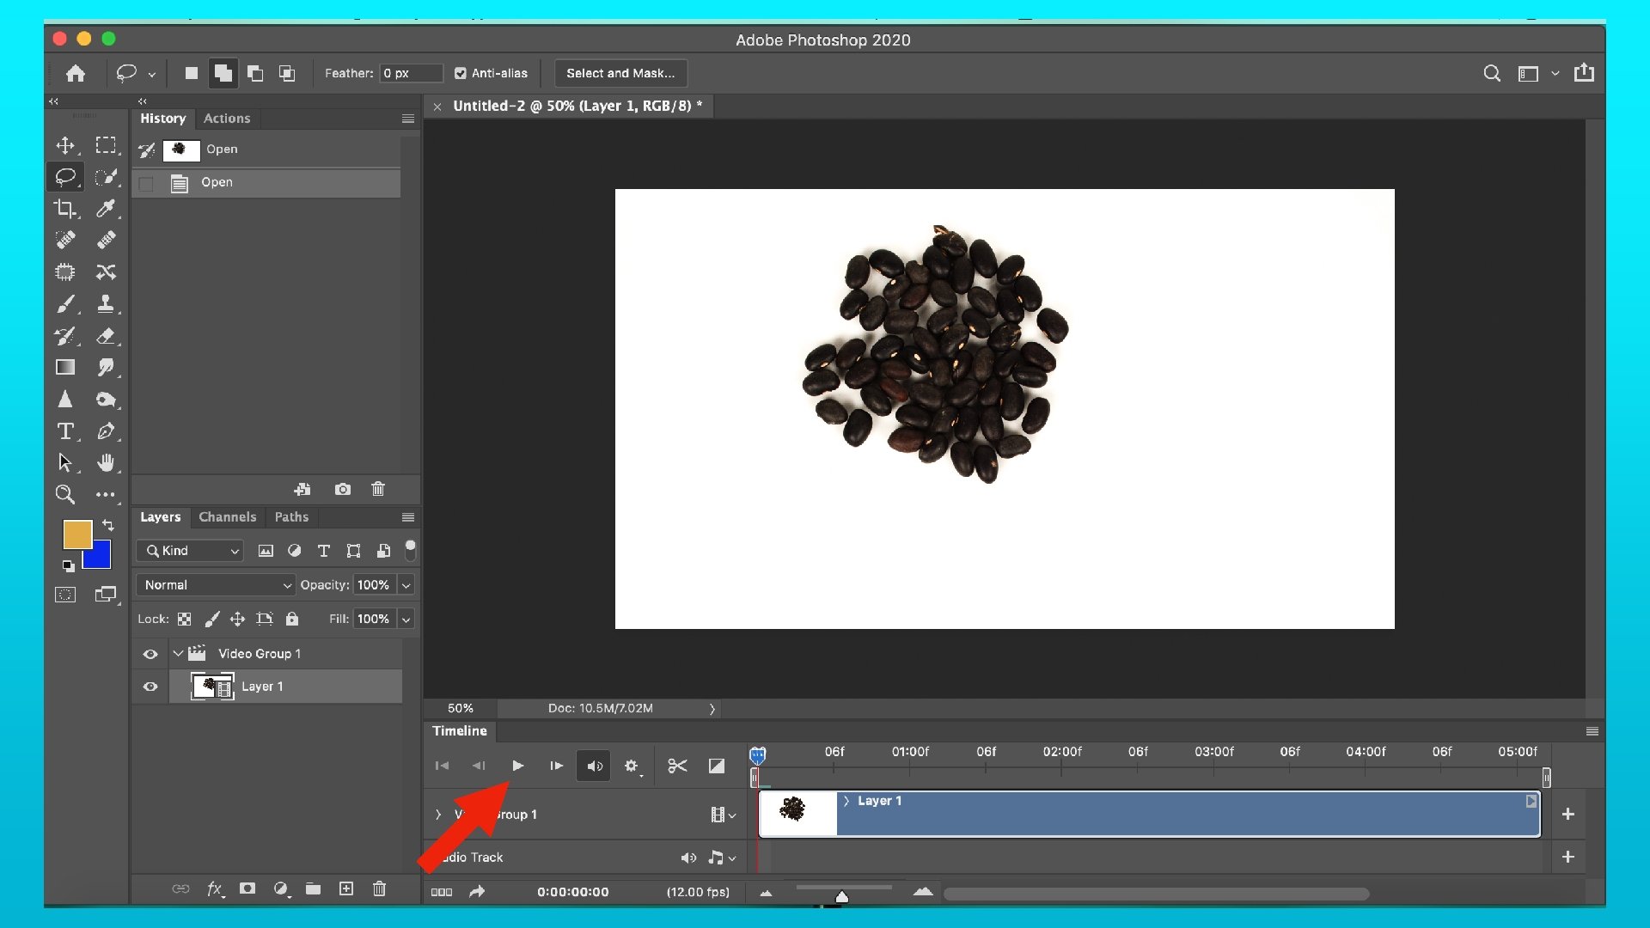Select the Zoom tool in toolbar

(65, 495)
